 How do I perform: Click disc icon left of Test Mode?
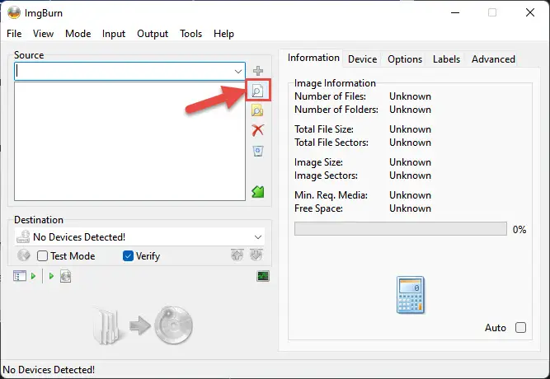coord(24,255)
